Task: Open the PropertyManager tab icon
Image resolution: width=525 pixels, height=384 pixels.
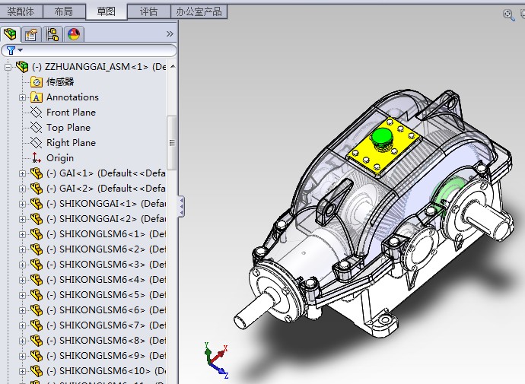Action: (31, 34)
